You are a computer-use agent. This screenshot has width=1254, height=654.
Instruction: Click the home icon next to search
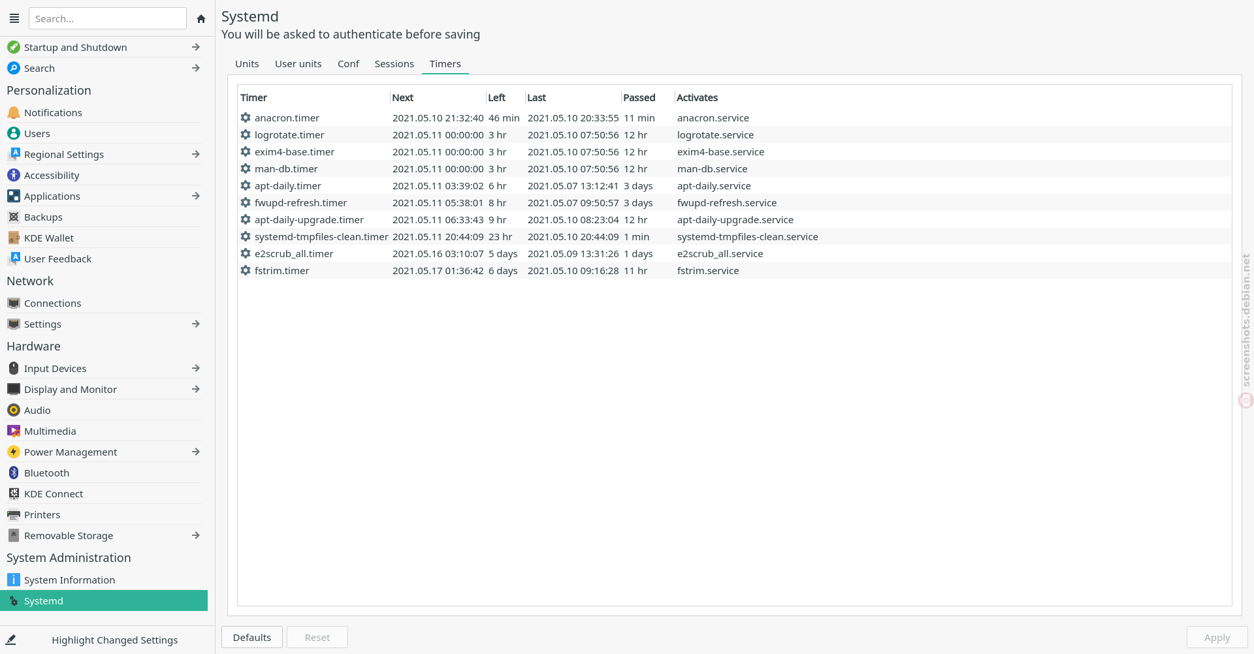pos(201,19)
